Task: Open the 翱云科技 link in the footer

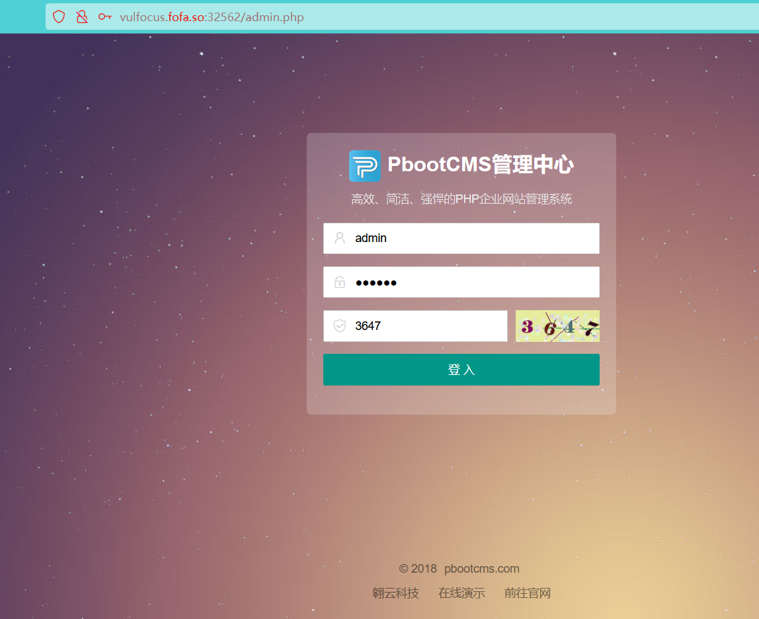Action: pyautogui.click(x=395, y=593)
